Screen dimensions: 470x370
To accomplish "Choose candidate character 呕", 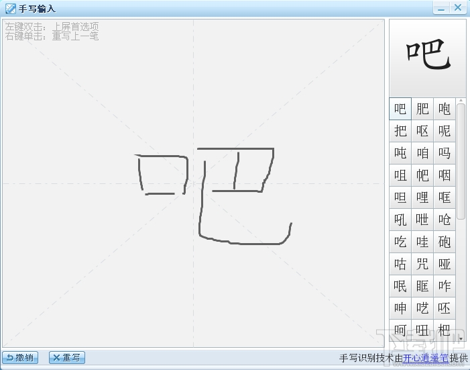I will [x=422, y=131].
